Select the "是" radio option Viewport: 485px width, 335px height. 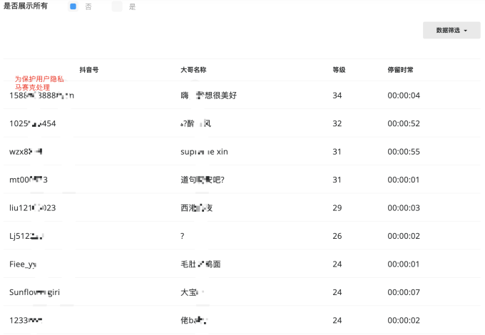pyautogui.click(x=117, y=6)
